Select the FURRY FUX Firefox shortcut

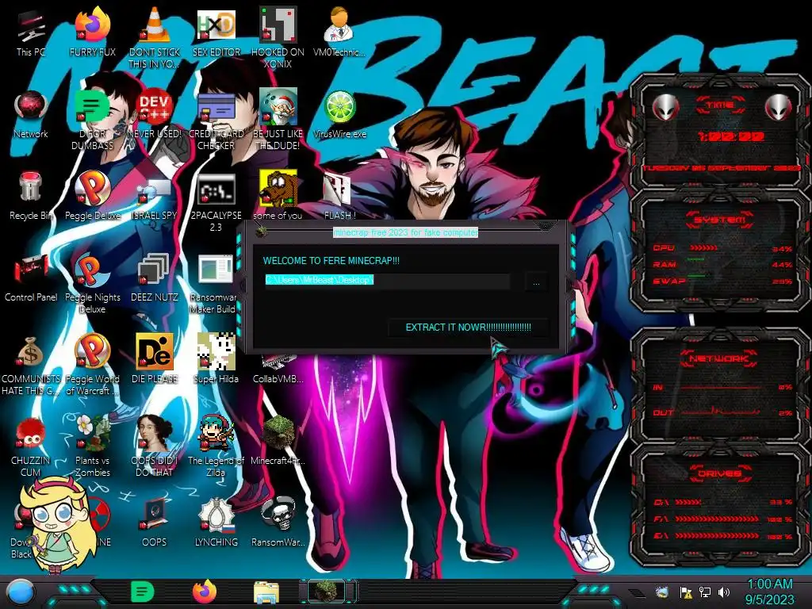coord(92,32)
